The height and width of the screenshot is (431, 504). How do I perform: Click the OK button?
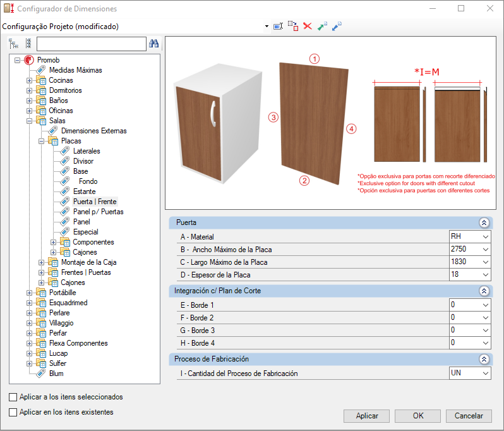(418, 416)
